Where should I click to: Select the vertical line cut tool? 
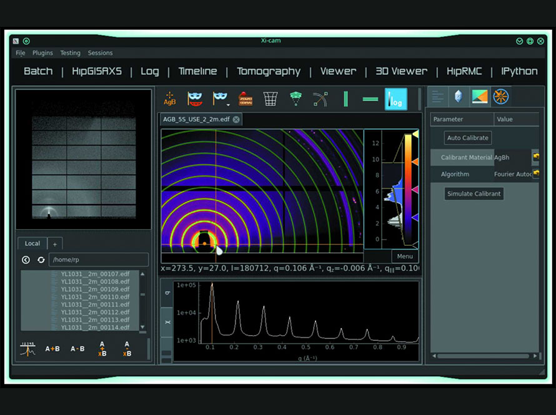pos(345,98)
